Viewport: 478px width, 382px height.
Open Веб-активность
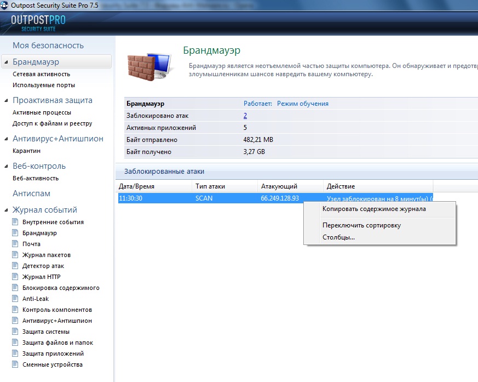pyautogui.click(x=36, y=179)
